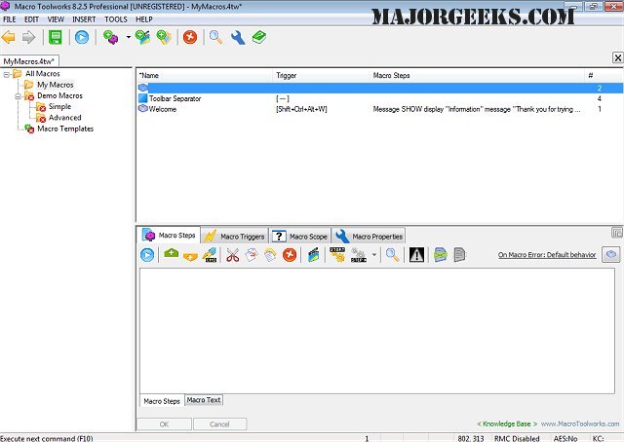Screen dimensions: 624x442
Task: Click magnifier search icon in main toolbar
Action: (x=215, y=37)
